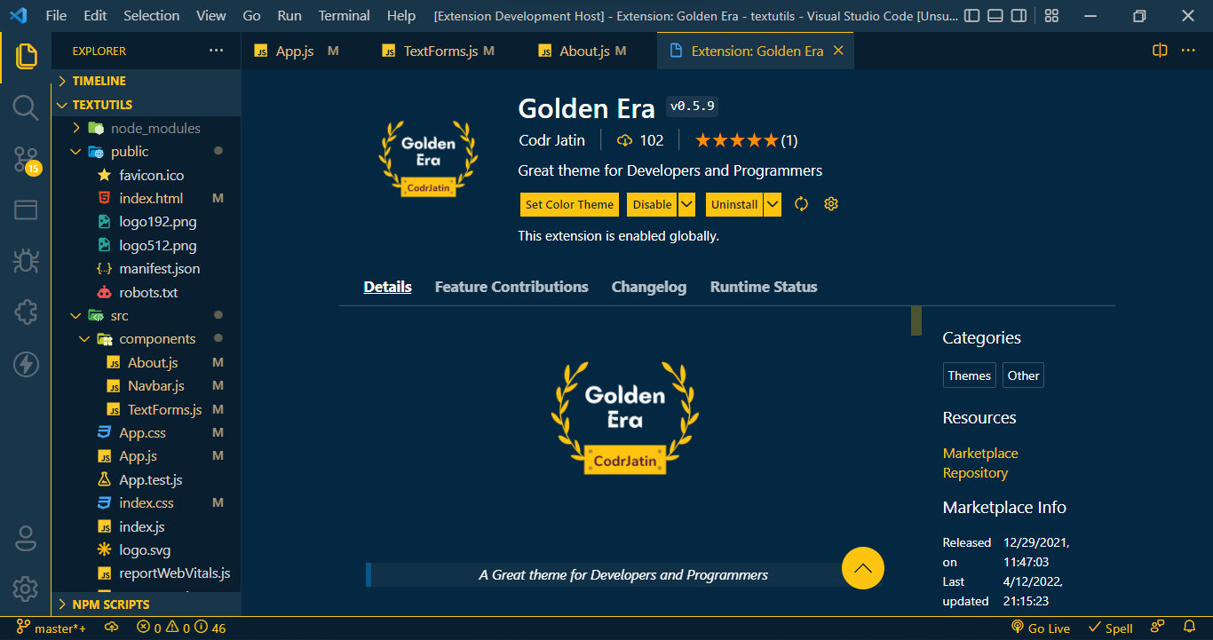This screenshot has width=1213, height=640.
Task: Switch to the App.js editor tab
Action: pos(305,51)
